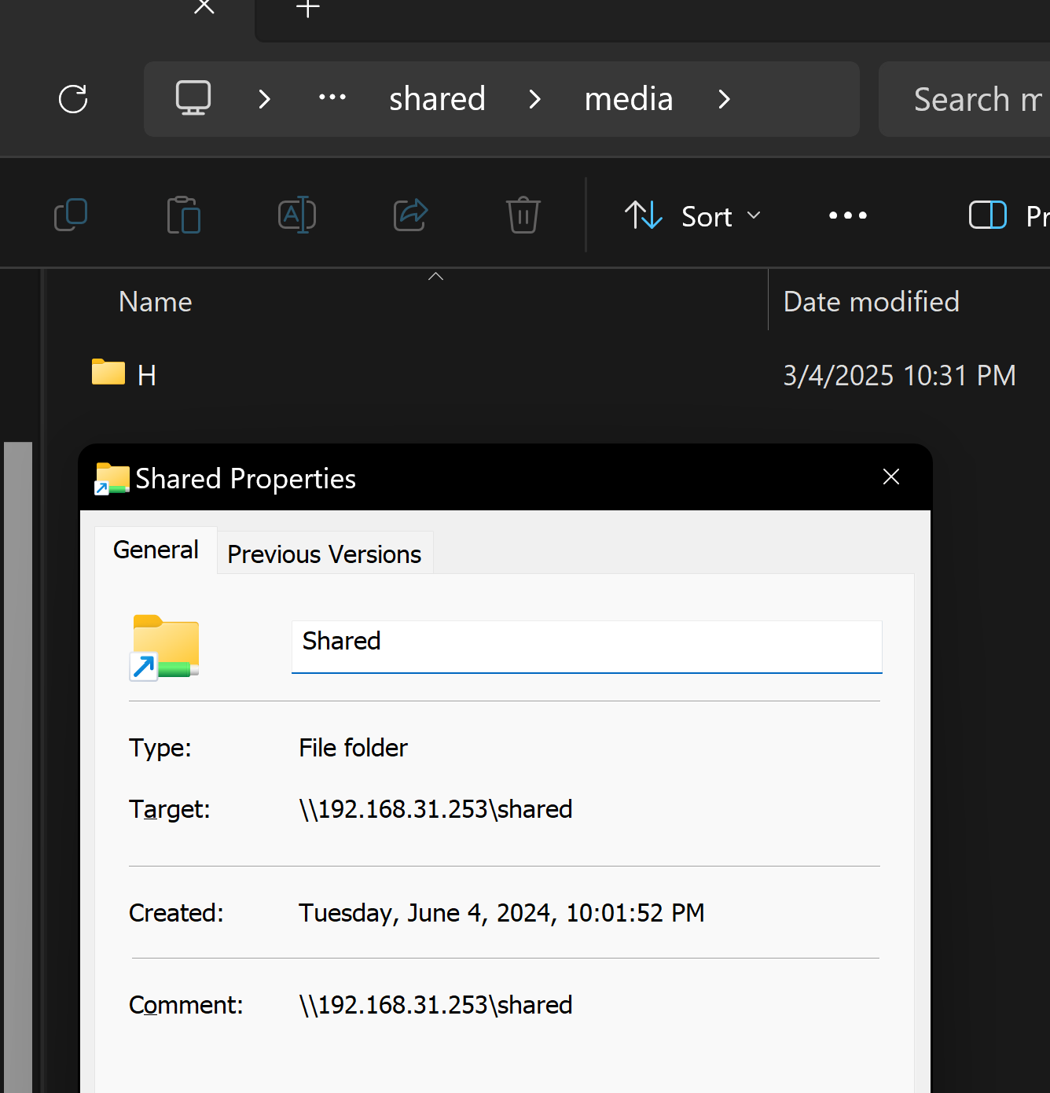
Task: Close the Shared Properties dialog
Action: [891, 477]
